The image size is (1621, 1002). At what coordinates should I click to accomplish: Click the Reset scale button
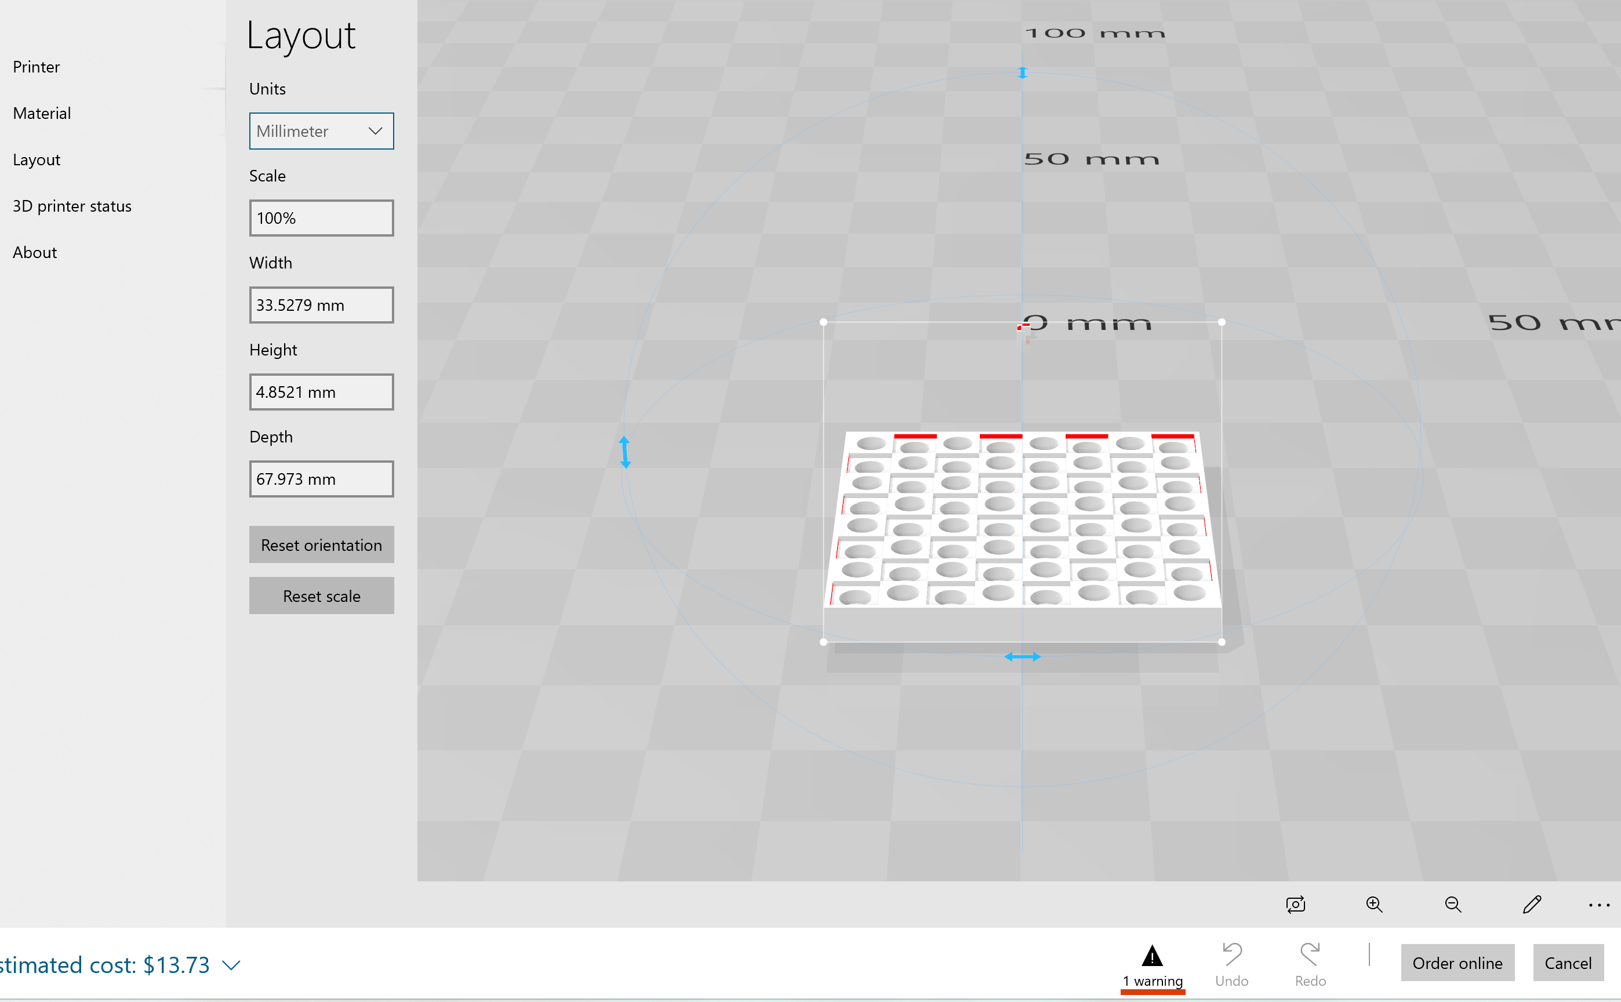coord(321,595)
